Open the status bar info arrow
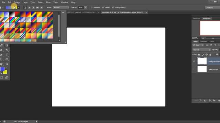Screen dimensions: 220x123 (36, 122)
